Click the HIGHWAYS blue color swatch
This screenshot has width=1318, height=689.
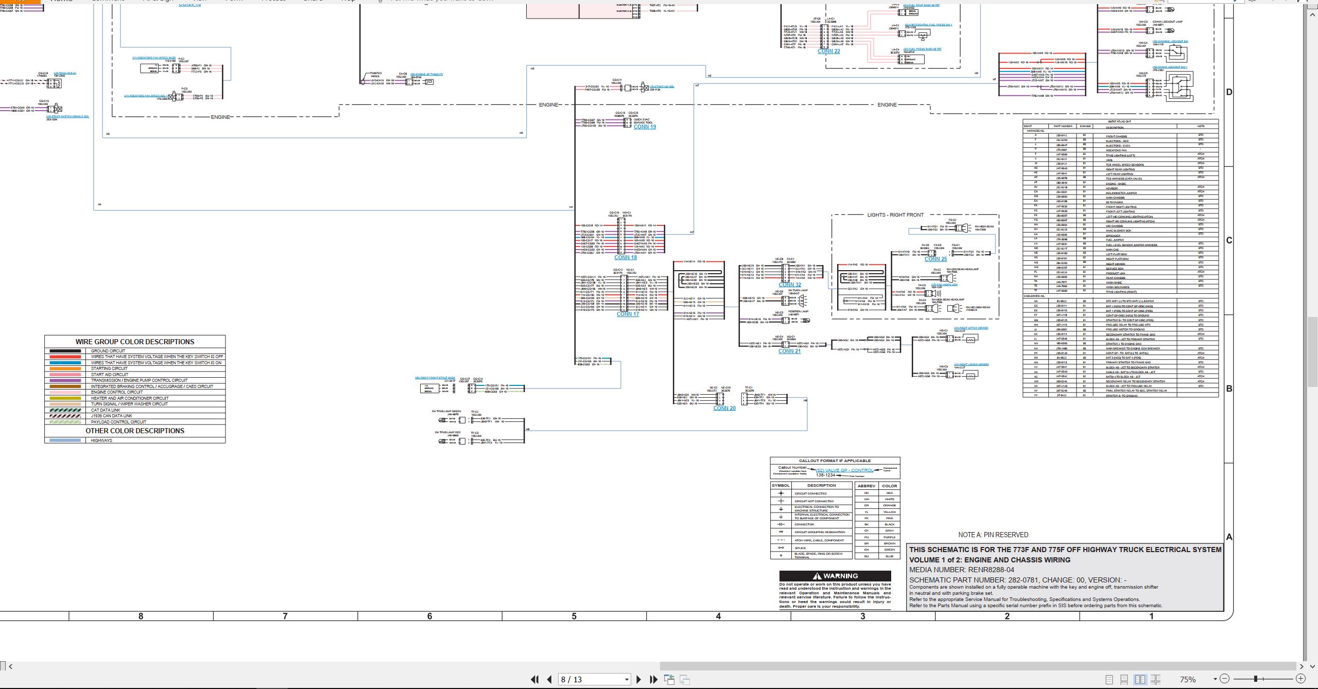point(65,440)
